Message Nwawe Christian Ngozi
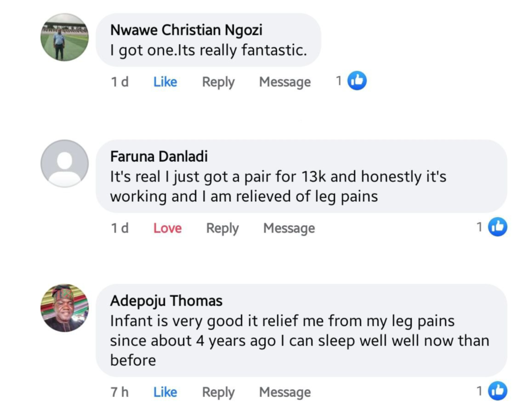Viewport: 521px width, 416px height. tap(285, 82)
